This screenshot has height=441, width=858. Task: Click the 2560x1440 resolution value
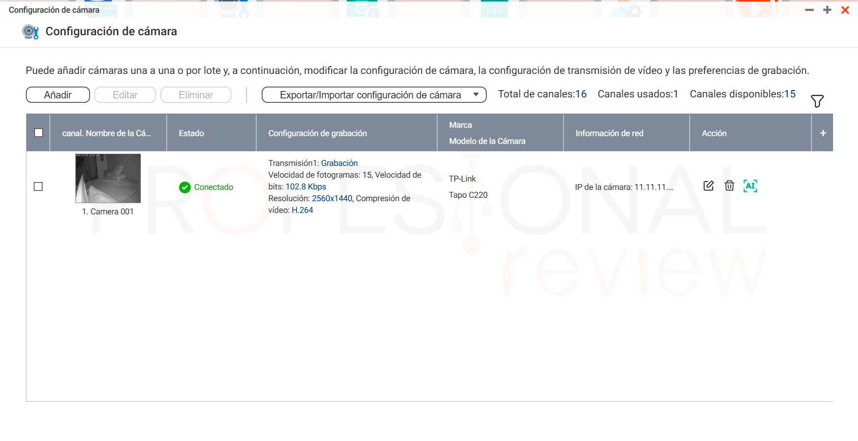coord(332,198)
